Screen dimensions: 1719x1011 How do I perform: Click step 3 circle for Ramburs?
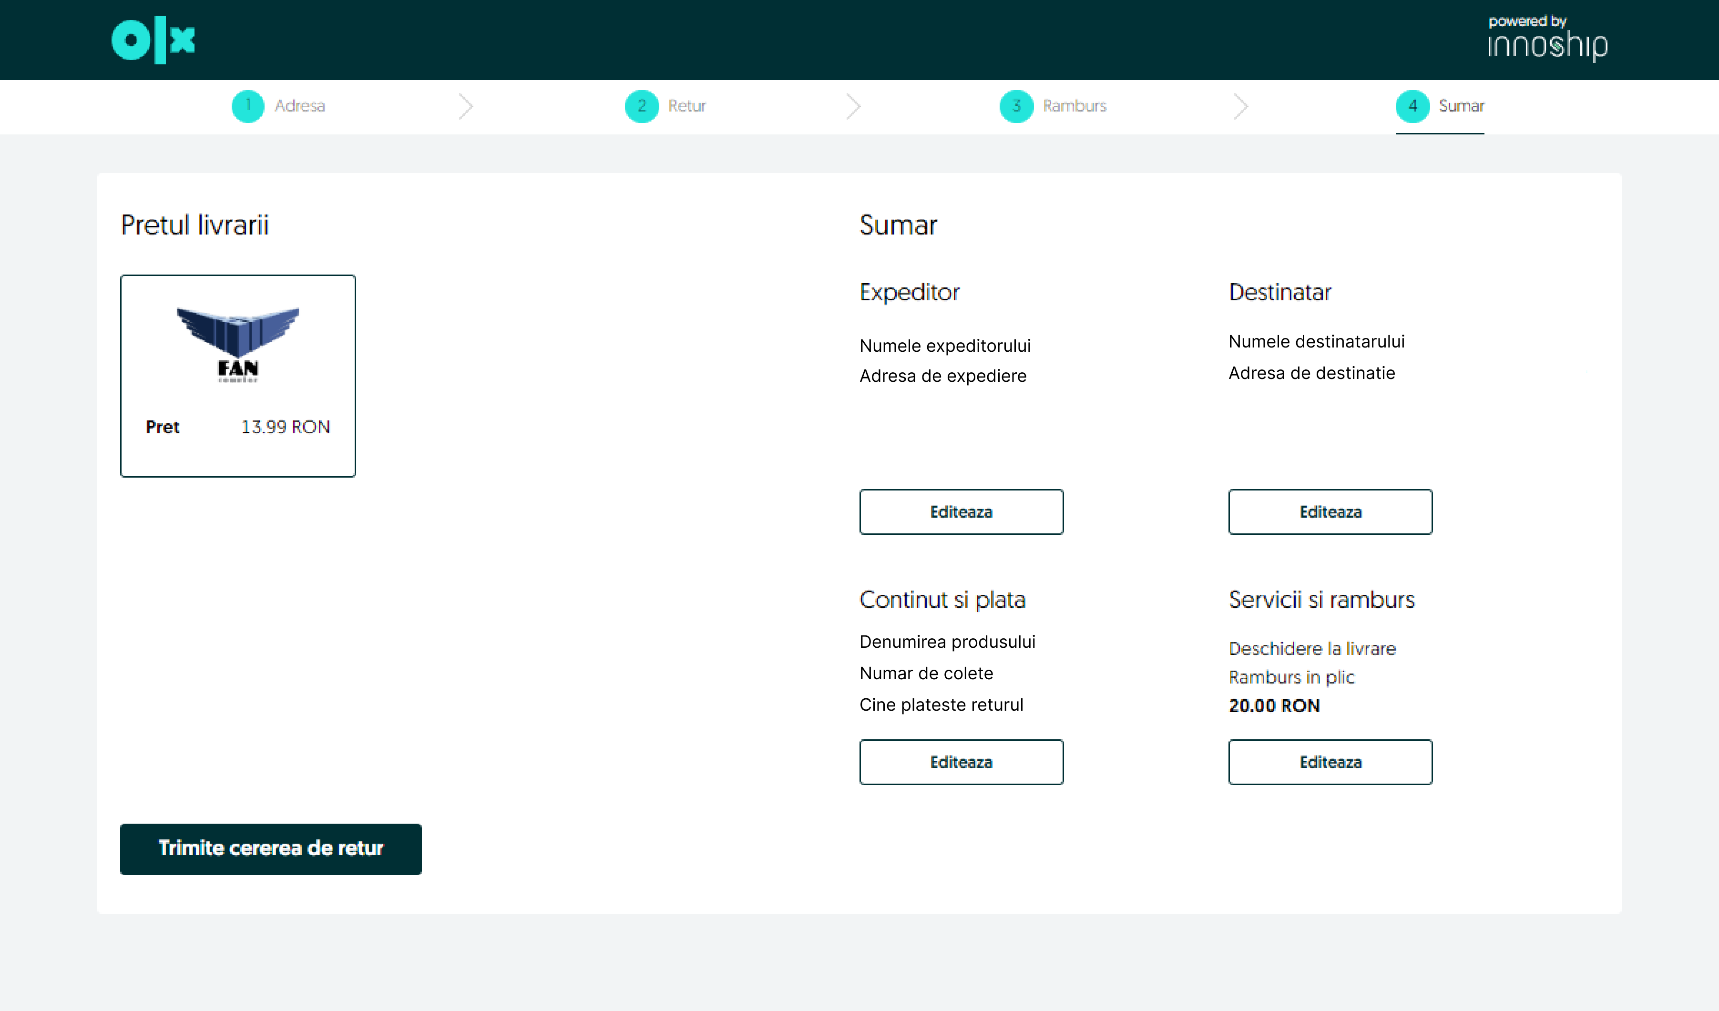1016,106
